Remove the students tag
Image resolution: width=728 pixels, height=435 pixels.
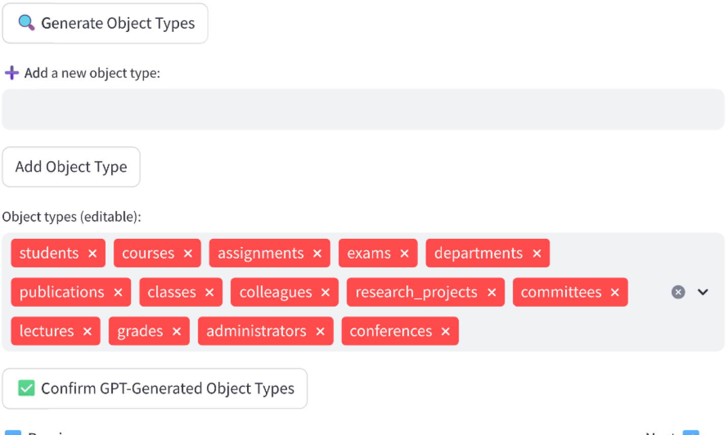tap(92, 253)
